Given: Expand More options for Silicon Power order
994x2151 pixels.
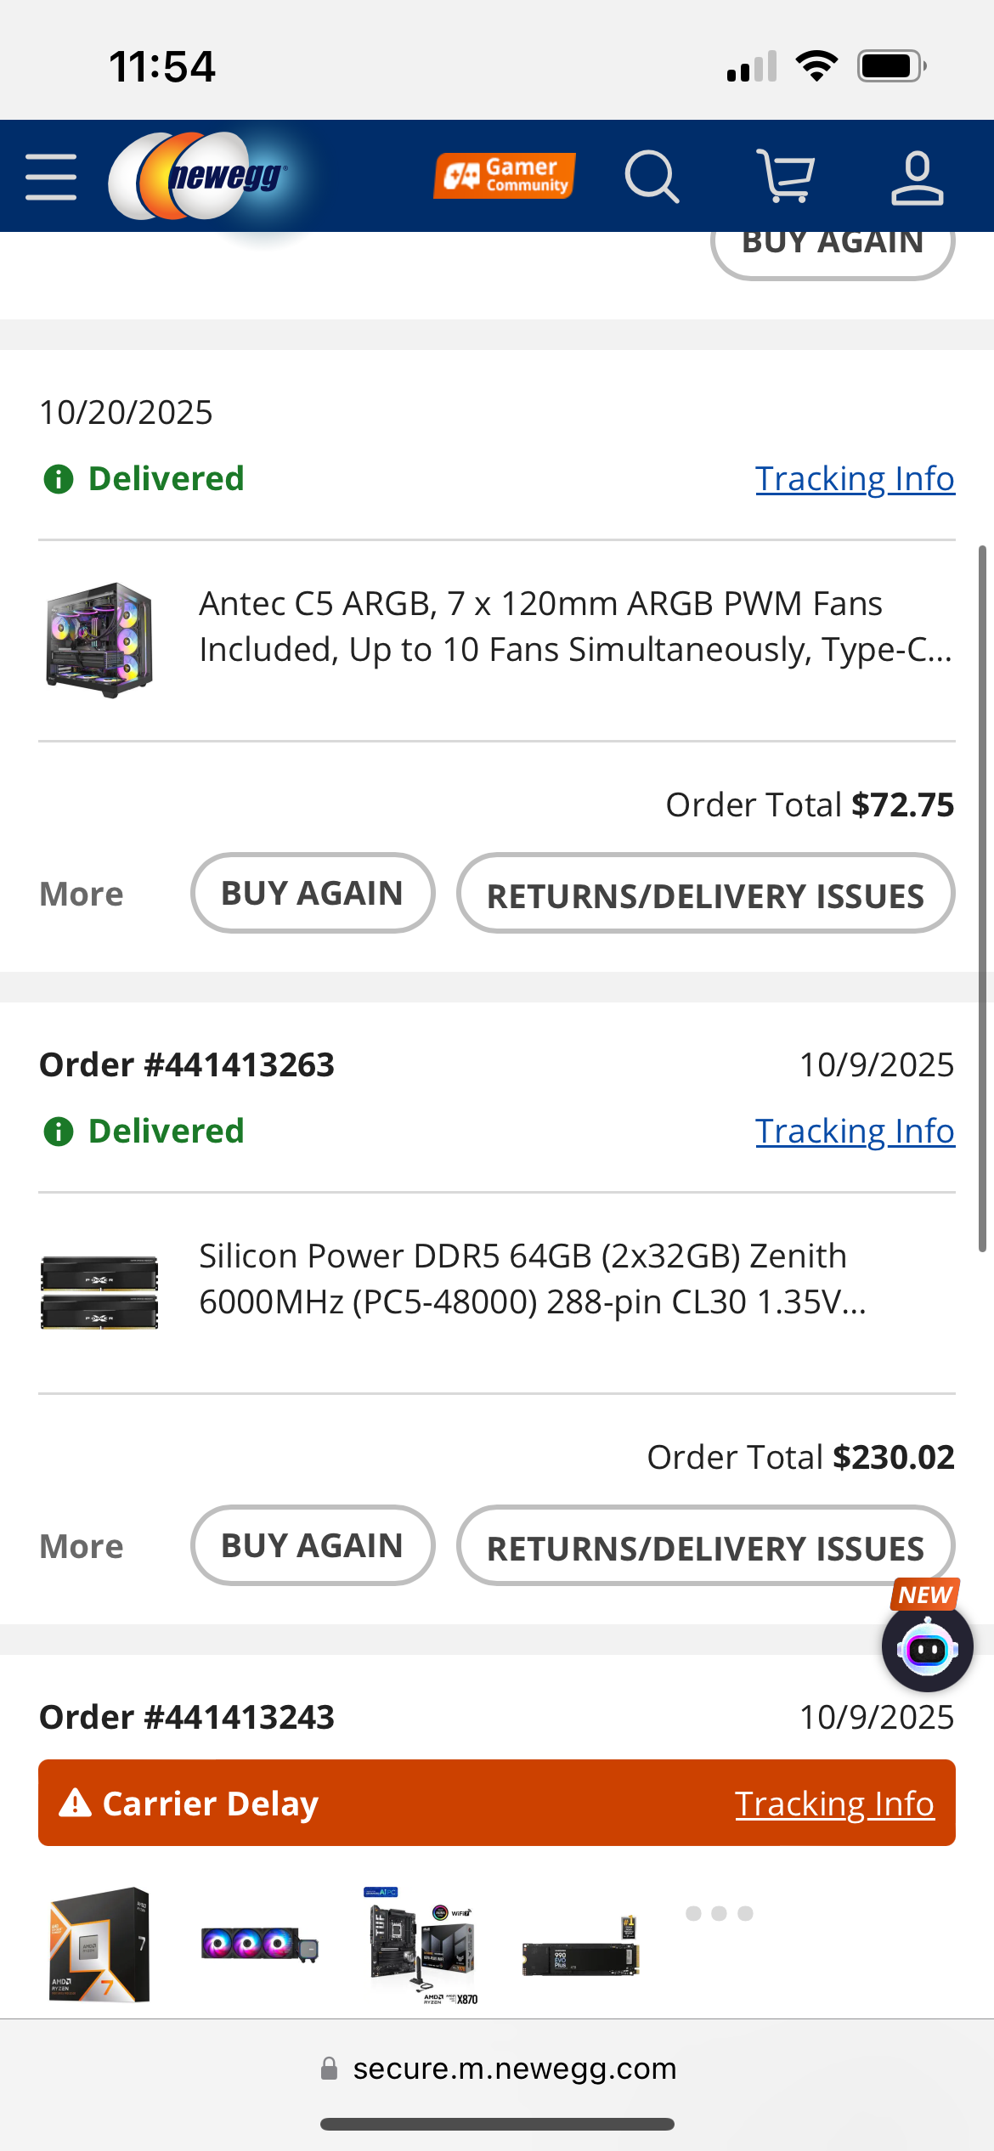Looking at the screenshot, I should (82, 1546).
